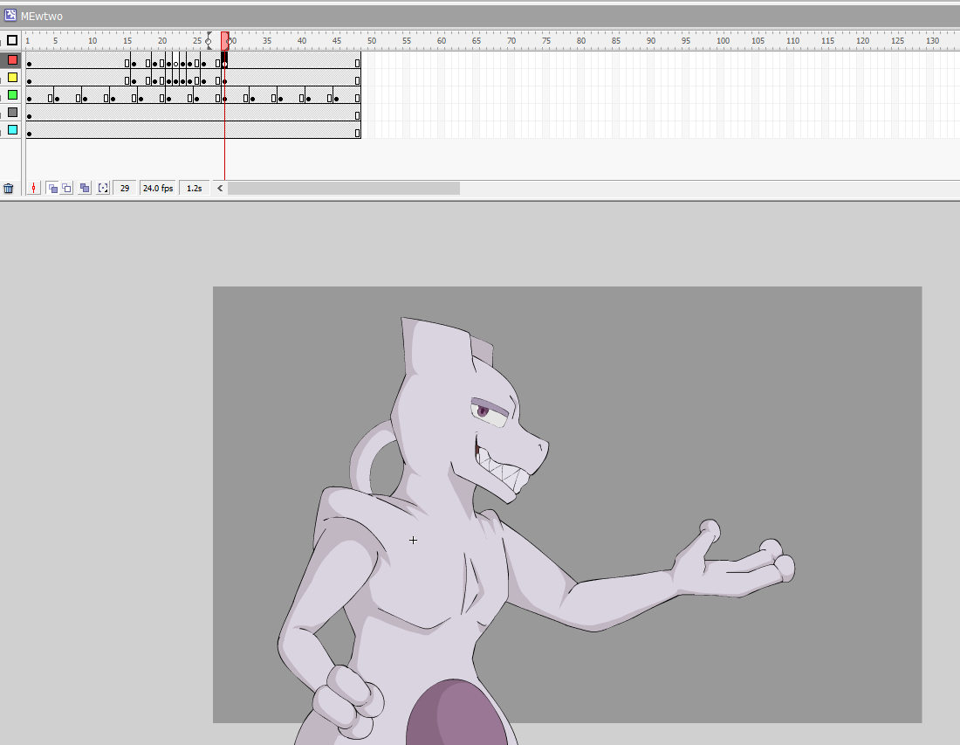960x745 pixels.
Task: Click the MEwtwo document icon
Action: pyautogui.click(x=10, y=16)
